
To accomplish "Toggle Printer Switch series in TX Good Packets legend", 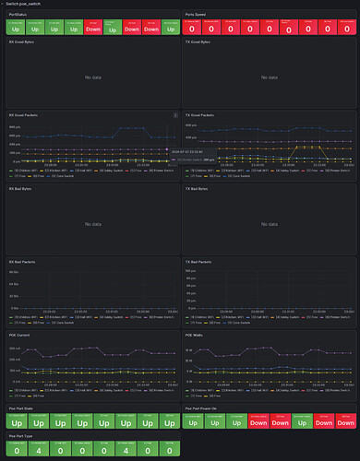I will pos(337,171).
